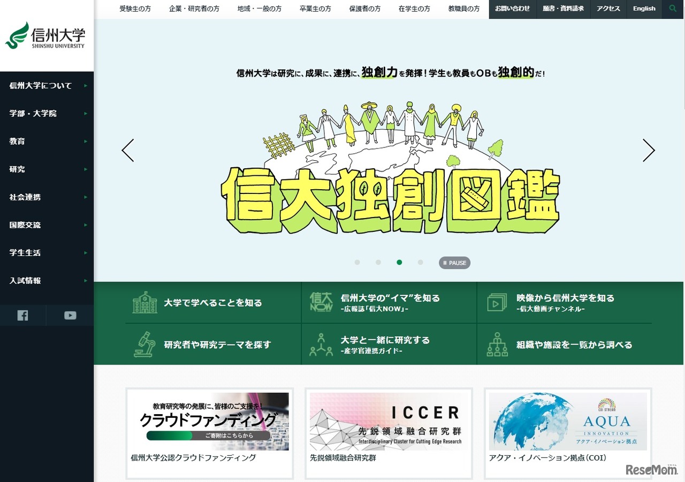The width and height of the screenshot is (685, 482).
Task: Open the university's Facebook page icon
Action: (x=22, y=315)
